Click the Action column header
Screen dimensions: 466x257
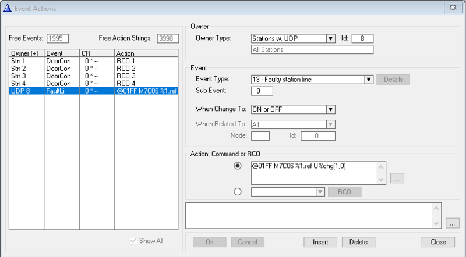pos(146,53)
